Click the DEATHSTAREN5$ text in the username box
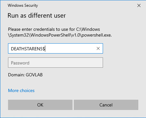The image size is (146, 118). click(28, 49)
